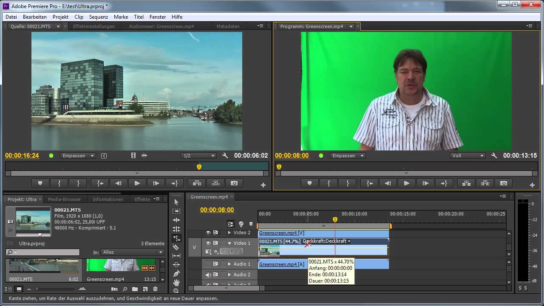Click Project panel thumbnail zoom slider
Viewport: 544px width, 306px height.
pyautogui.click(x=37, y=289)
